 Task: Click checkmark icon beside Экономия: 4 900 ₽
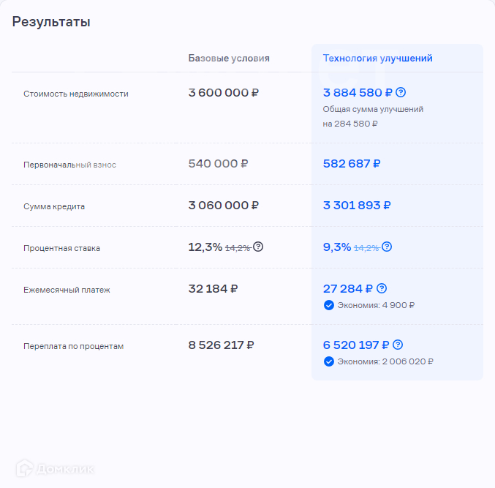coord(329,304)
